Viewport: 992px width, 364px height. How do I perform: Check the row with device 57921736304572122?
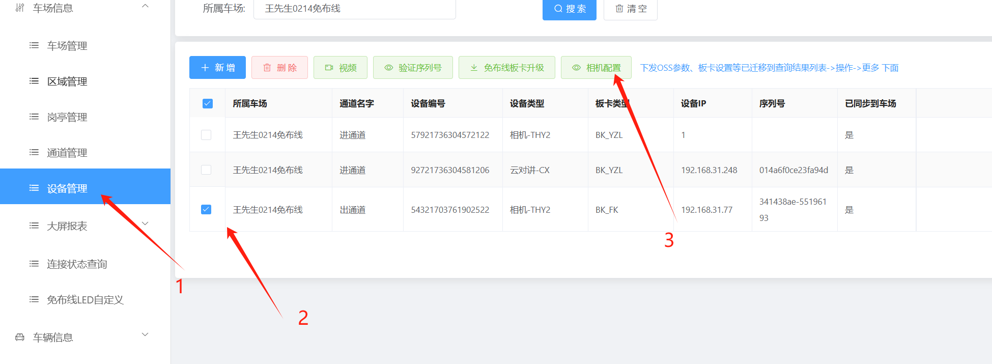pos(206,135)
